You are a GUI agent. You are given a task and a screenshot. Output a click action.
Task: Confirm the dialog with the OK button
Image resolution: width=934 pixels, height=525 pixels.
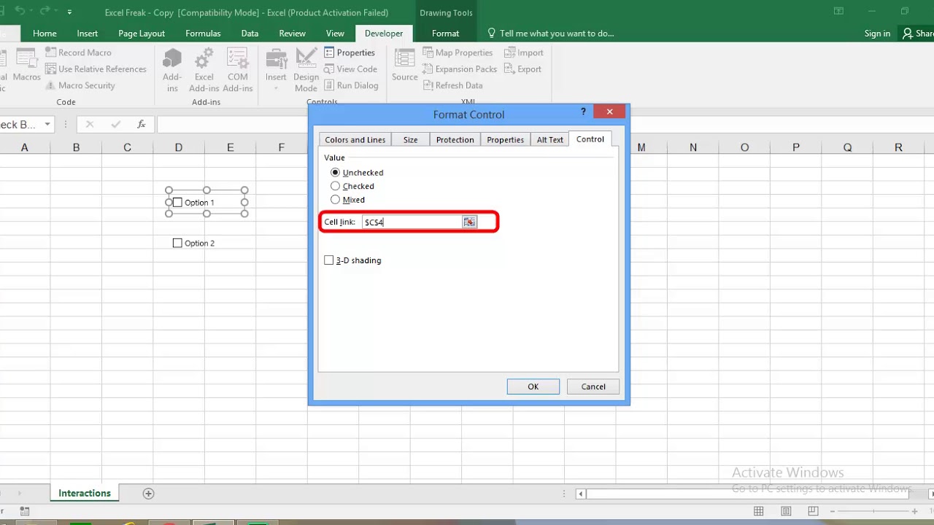tap(533, 387)
